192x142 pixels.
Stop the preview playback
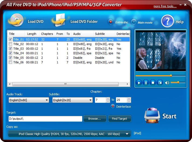coord(153,83)
